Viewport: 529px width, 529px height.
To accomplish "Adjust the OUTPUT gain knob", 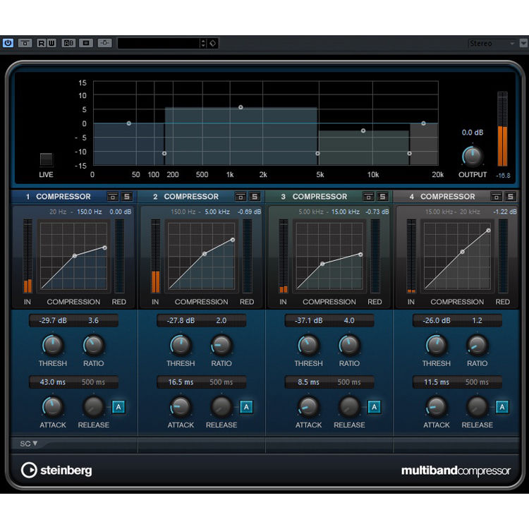I will point(473,156).
